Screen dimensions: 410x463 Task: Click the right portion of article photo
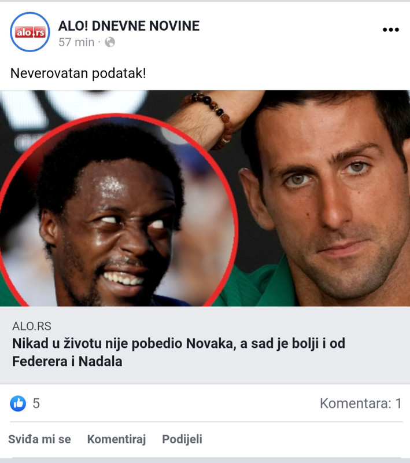[324, 198]
